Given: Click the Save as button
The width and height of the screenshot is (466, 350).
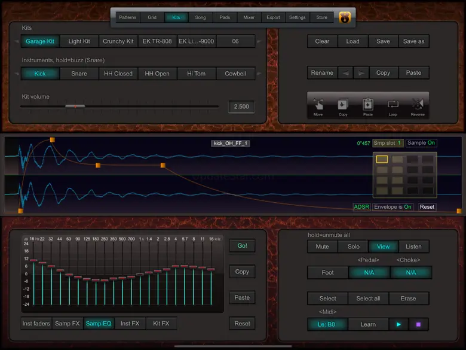Looking at the screenshot, I should pyautogui.click(x=413, y=41).
